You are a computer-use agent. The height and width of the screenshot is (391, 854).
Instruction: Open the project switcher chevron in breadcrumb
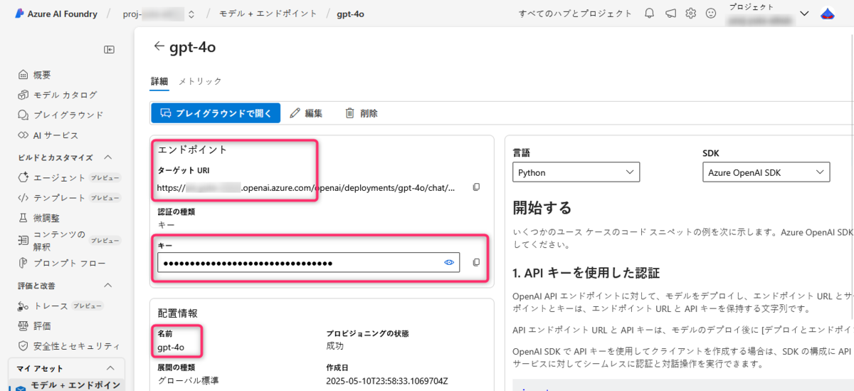(191, 14)
